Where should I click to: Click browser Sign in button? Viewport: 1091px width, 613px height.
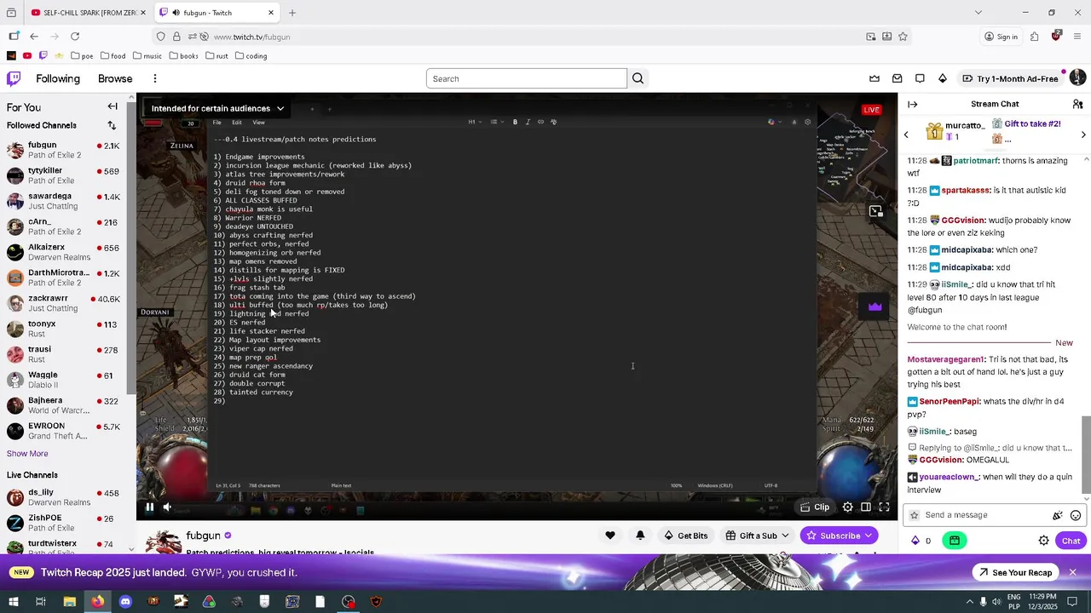1001,37
